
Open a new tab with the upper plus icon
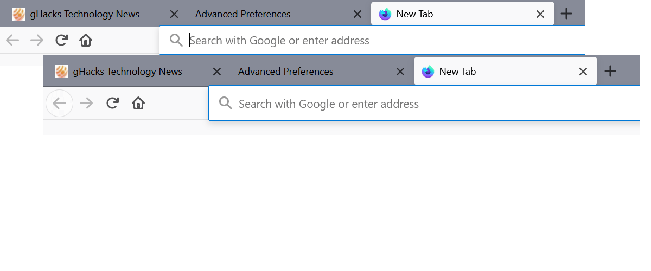pos(566,14)
